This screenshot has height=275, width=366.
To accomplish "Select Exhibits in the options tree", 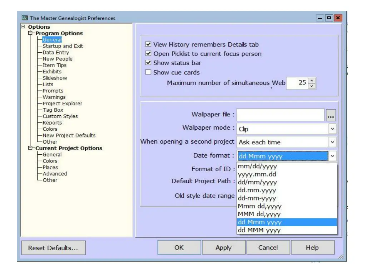I will 52,72.
